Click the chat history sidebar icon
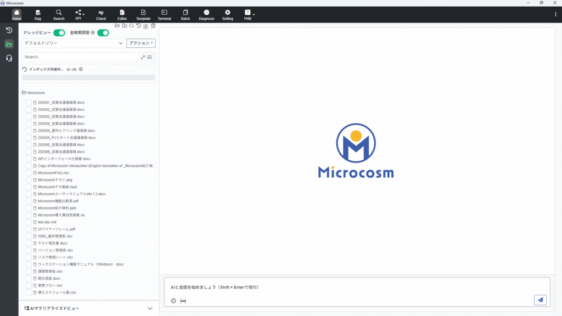The height and width of the screenshot is (316, 562). [9, 30]
